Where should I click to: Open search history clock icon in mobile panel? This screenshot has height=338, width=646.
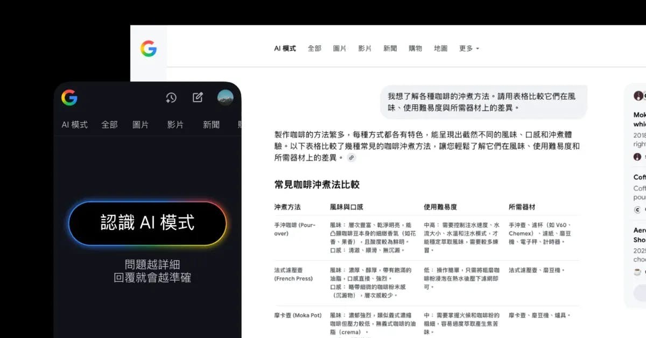coord(171,97)
